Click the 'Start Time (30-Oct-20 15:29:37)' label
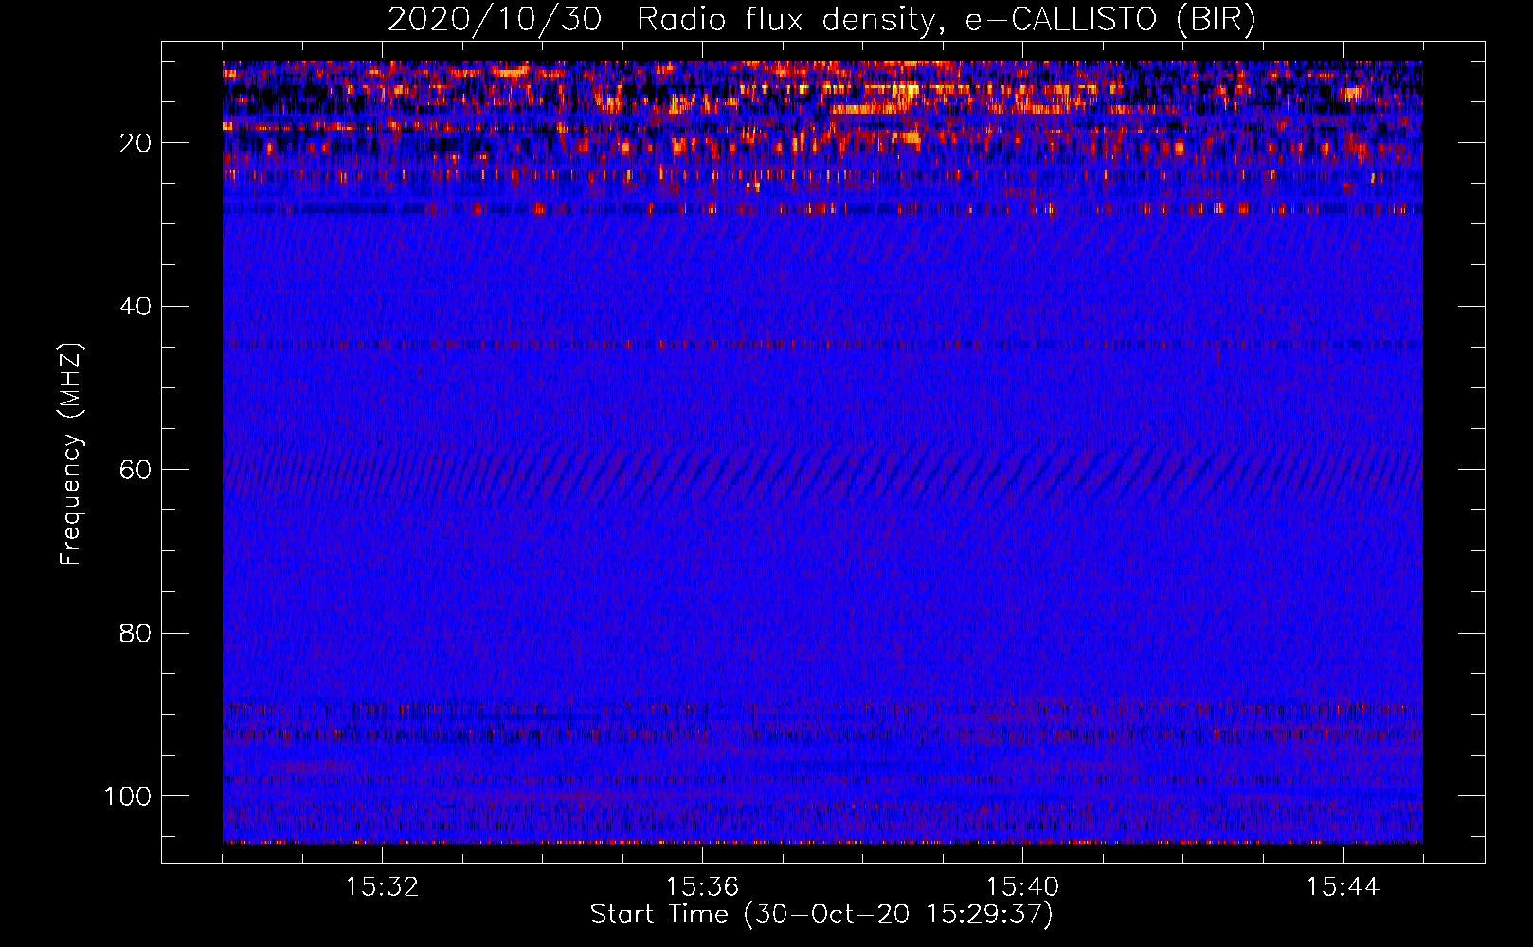The image size is (1533, 947). 821,915
